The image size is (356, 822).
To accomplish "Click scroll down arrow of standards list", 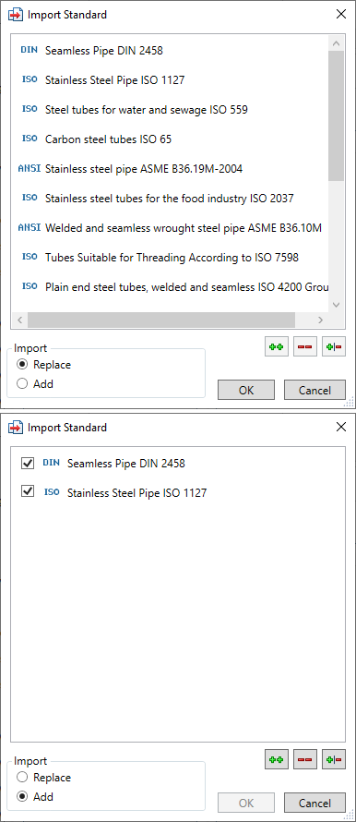I will [x=336, y=305].
